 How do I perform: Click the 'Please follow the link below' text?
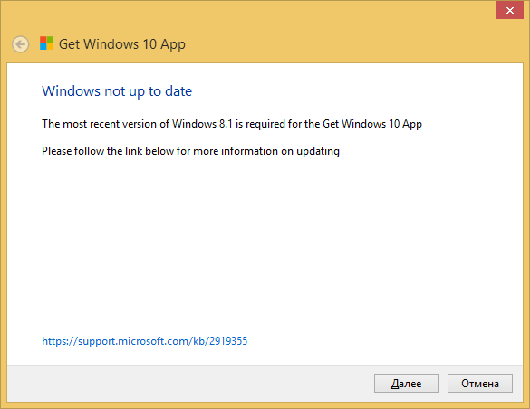(x=190, y=151)
